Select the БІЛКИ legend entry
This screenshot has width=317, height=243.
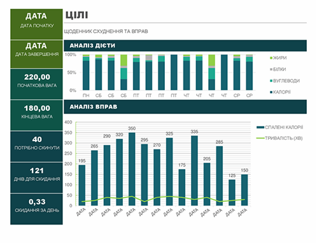[x=278, y=69]
